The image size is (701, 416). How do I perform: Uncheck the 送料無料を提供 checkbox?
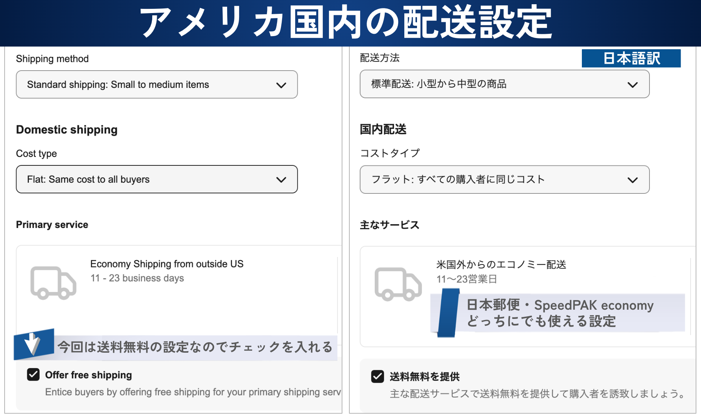click(x=377, y=376)
